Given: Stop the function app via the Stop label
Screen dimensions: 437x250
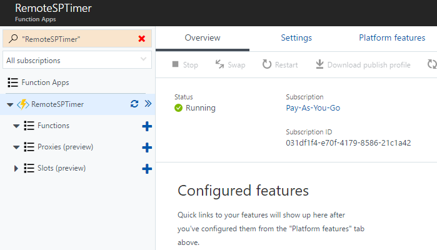Looking at the screenshot, I should [190, 65].
